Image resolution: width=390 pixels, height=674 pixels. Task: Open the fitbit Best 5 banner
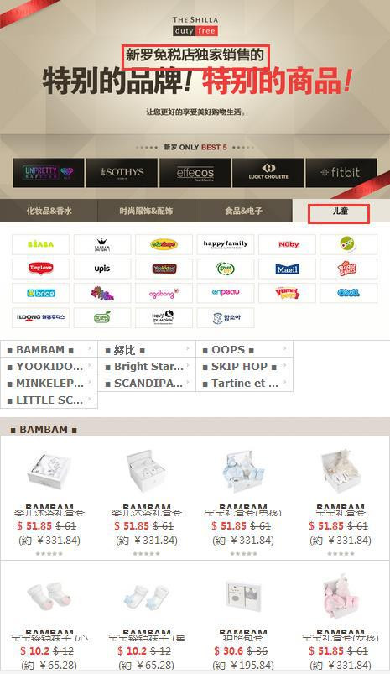[x=341, y=173]
